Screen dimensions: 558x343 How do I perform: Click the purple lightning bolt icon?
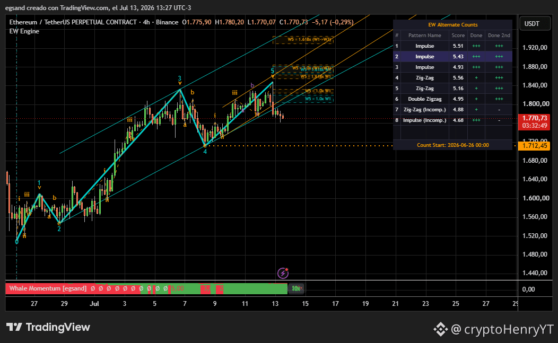point(283,273)
